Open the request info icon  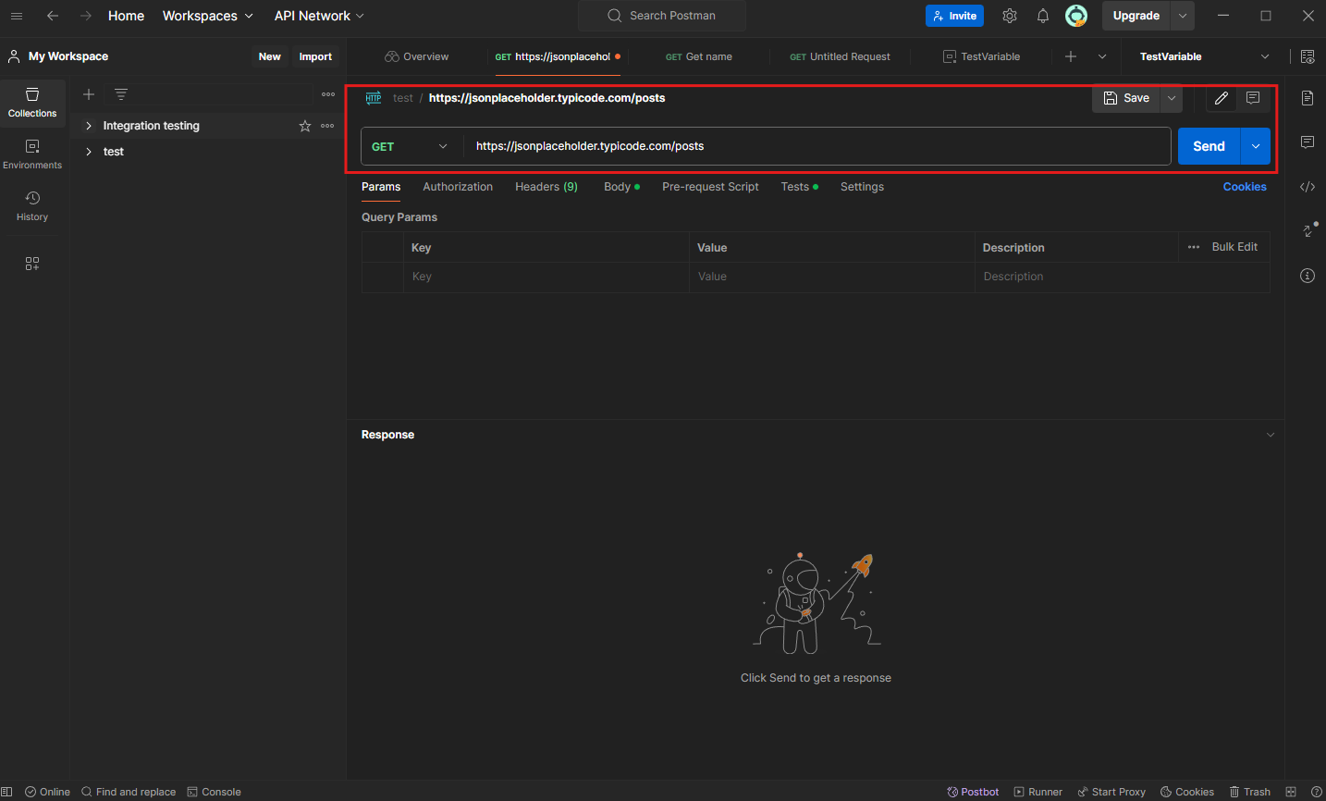[1308, 276]
